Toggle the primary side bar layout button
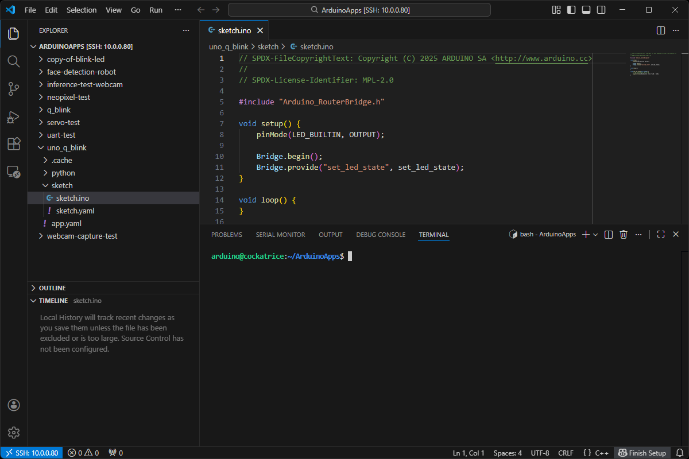 click(x=571, y=10)
